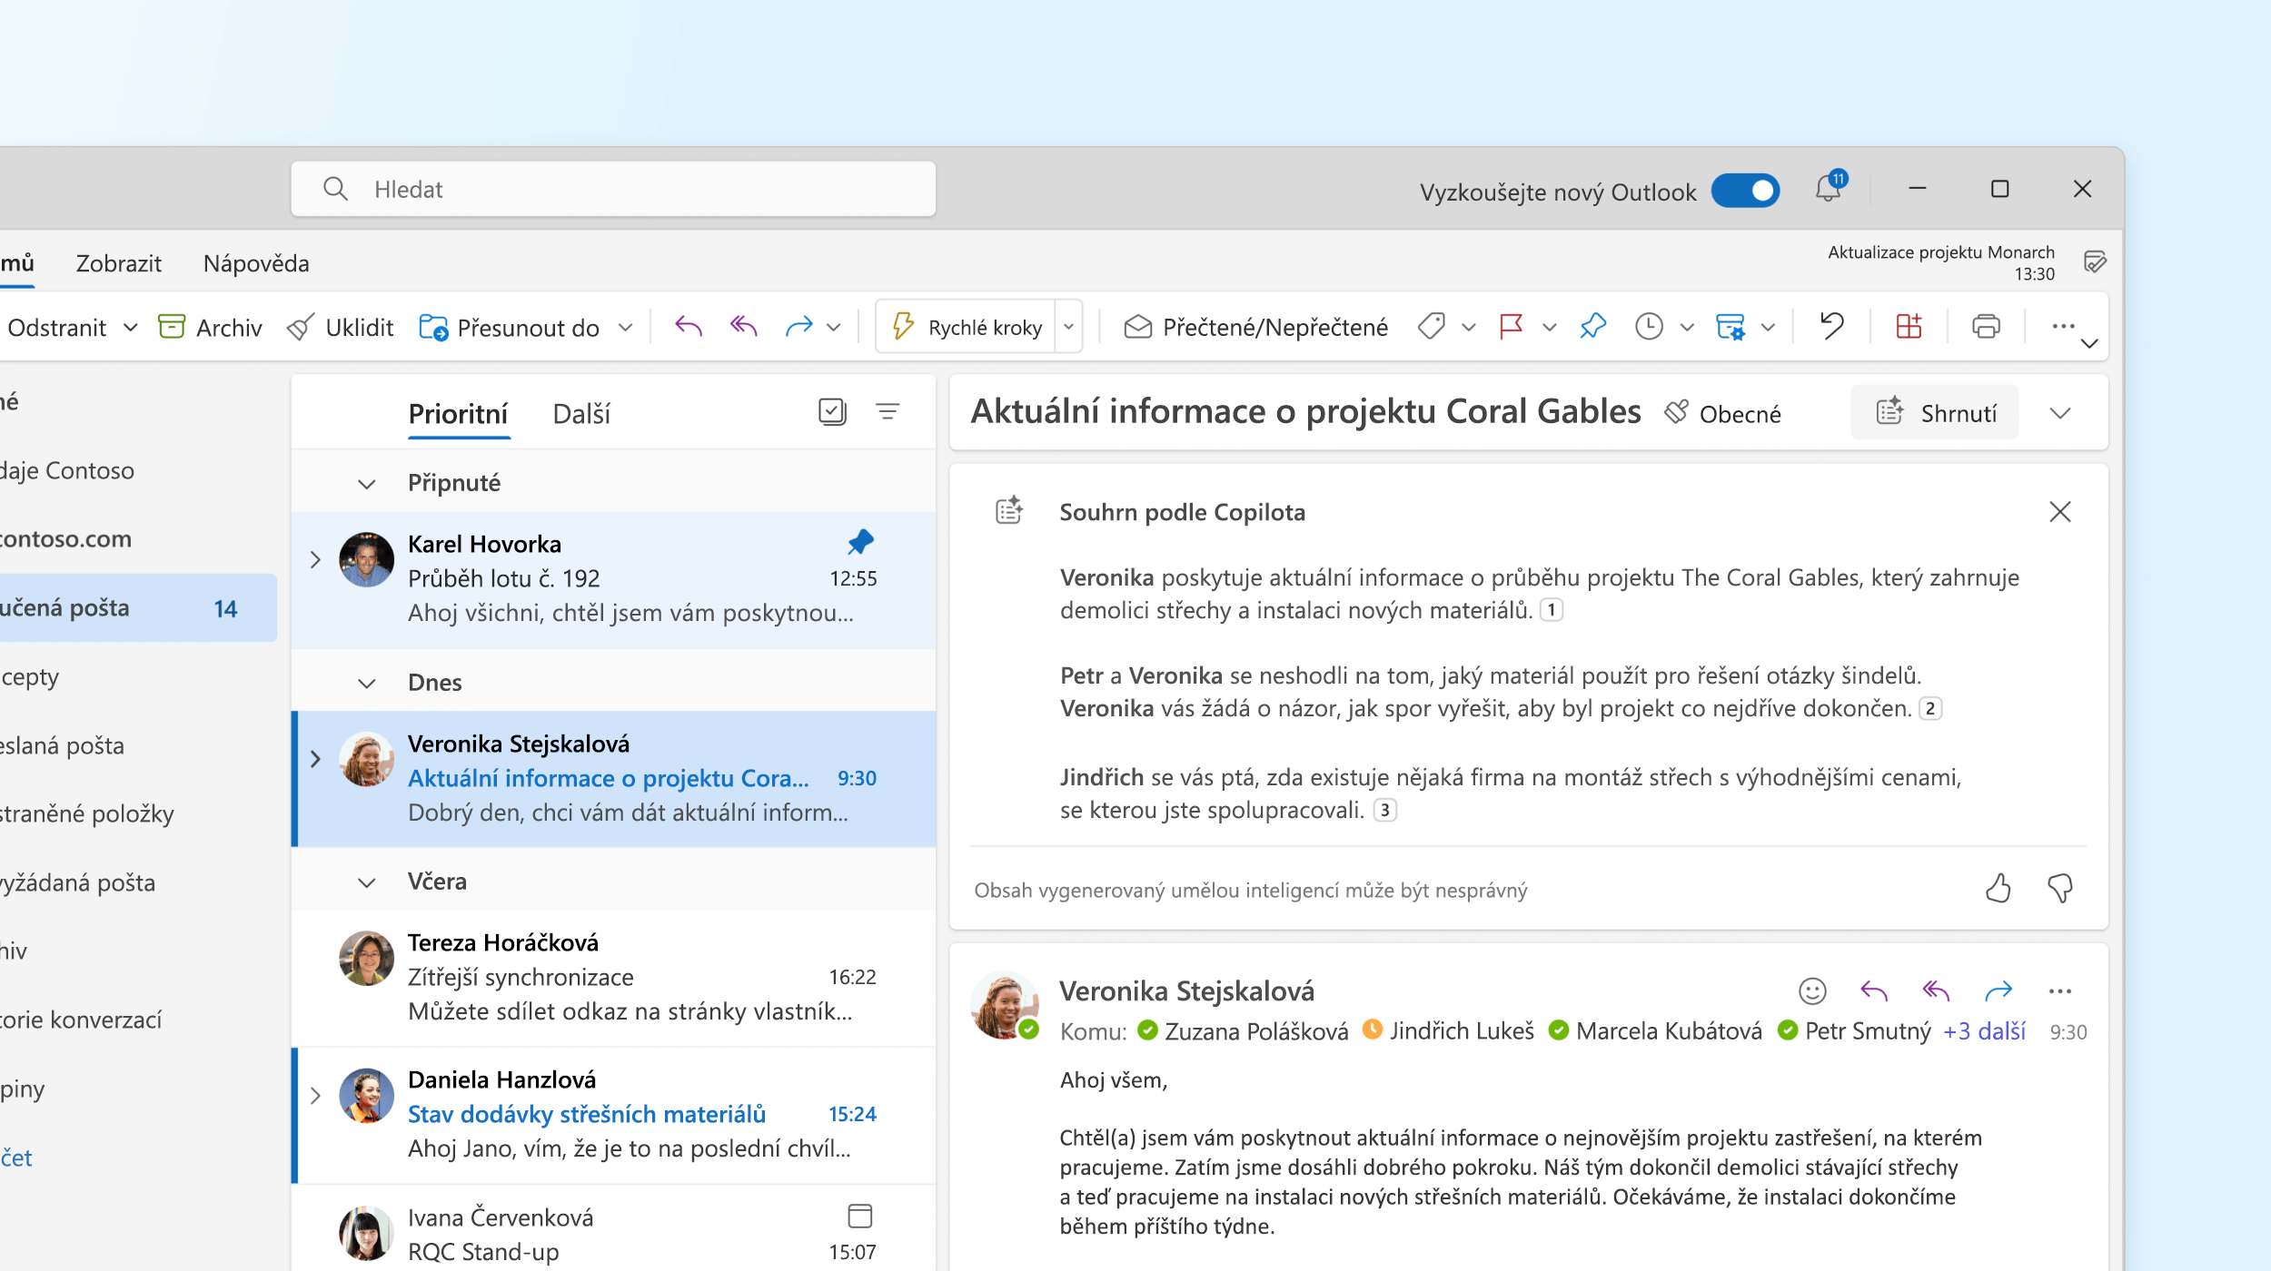Give thumbs up to Copilot summary

click(x=1998, y=888)
